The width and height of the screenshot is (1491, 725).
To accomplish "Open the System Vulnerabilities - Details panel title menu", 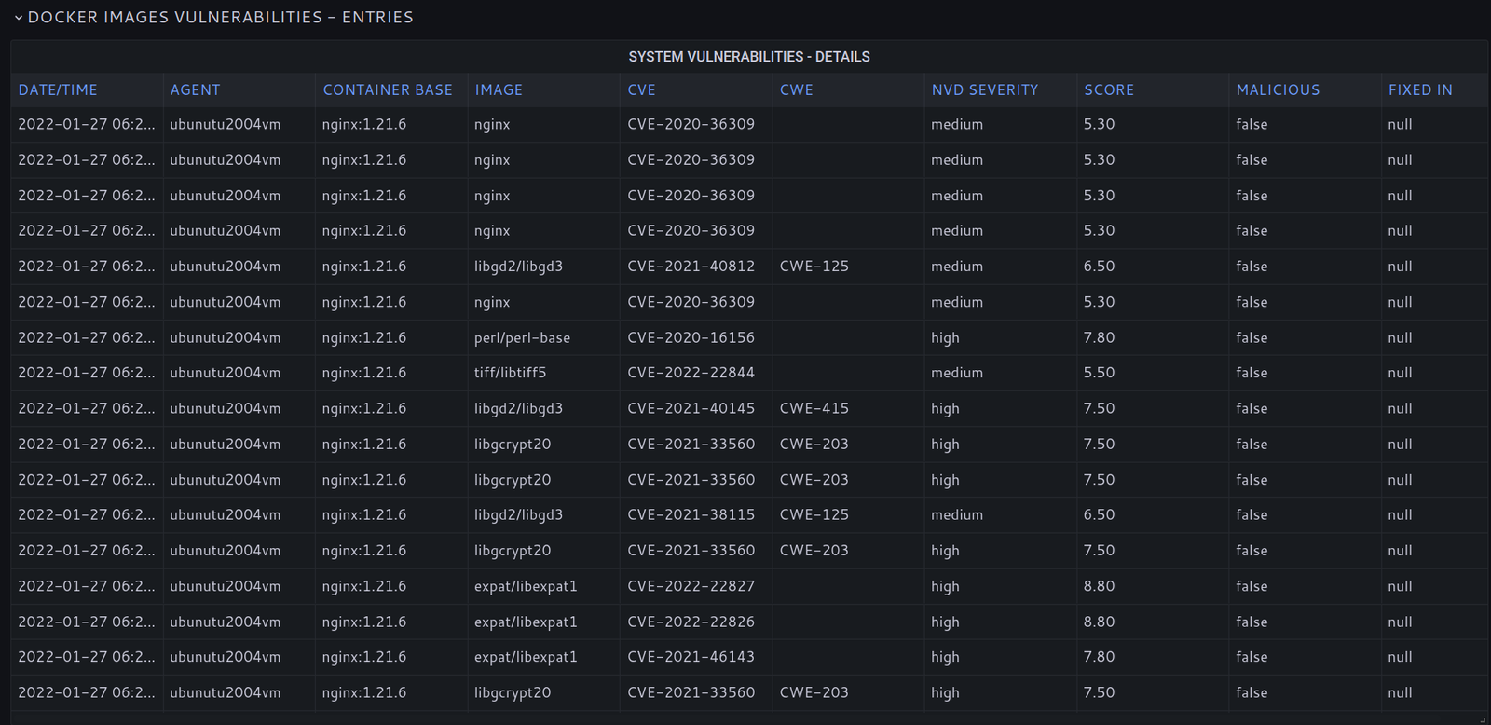I will (x=748, y=57).
